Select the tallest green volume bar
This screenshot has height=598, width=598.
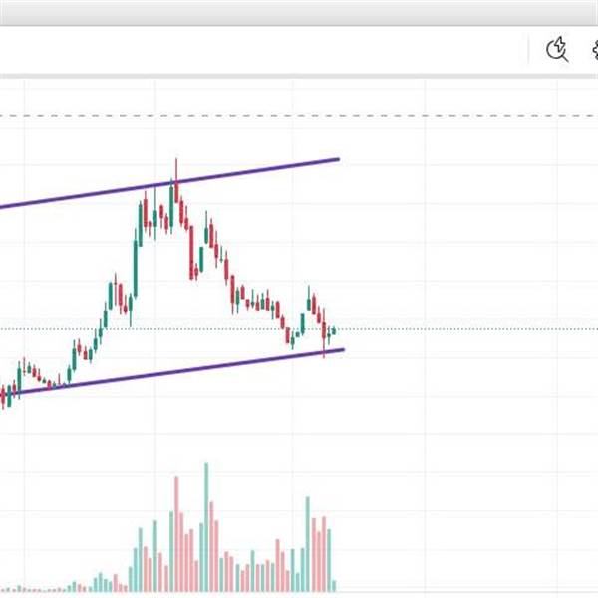point(206,527)
